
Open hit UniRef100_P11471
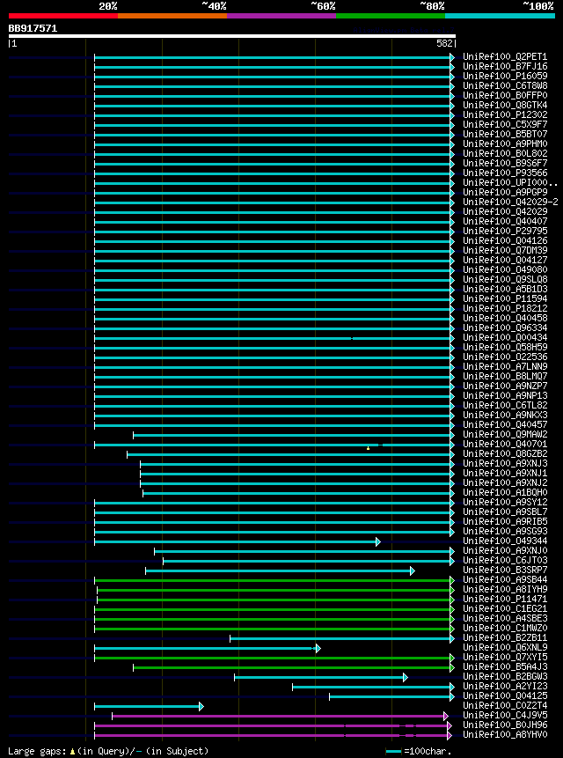(x=505, y=599)
